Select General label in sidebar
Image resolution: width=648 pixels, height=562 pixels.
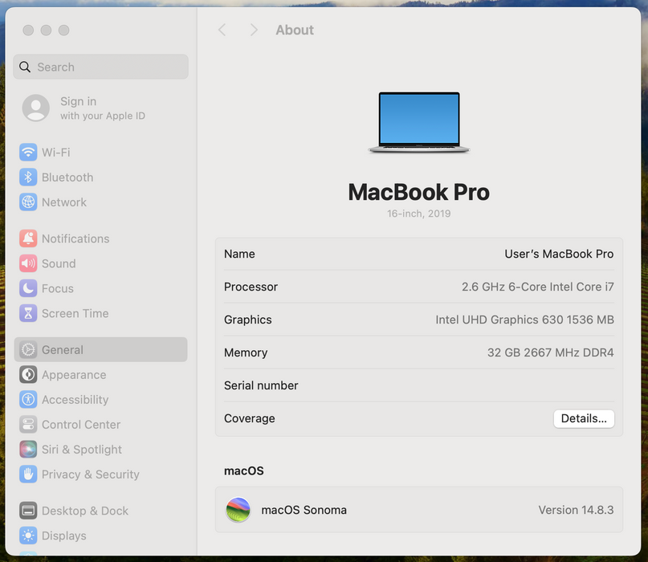click(63, 350)
